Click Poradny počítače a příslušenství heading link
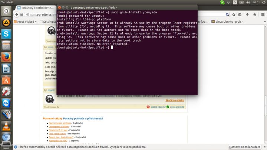The width and height of the screenshot is (267, 150). 83,118
